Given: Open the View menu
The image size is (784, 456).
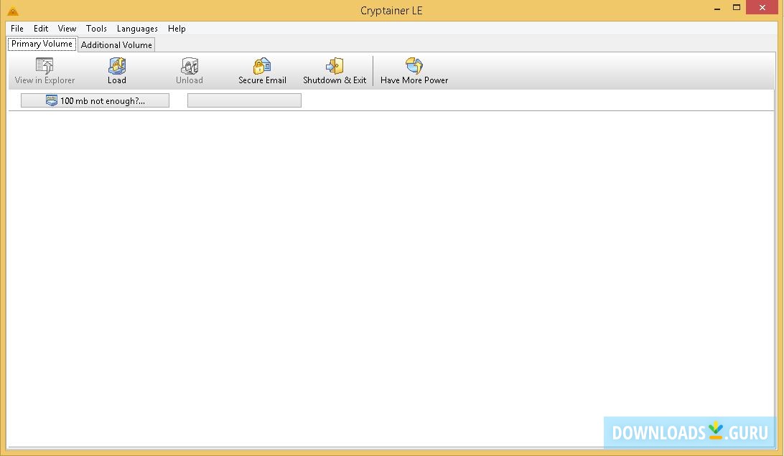Looking at the screenshot, I should (x=67, y=29).
